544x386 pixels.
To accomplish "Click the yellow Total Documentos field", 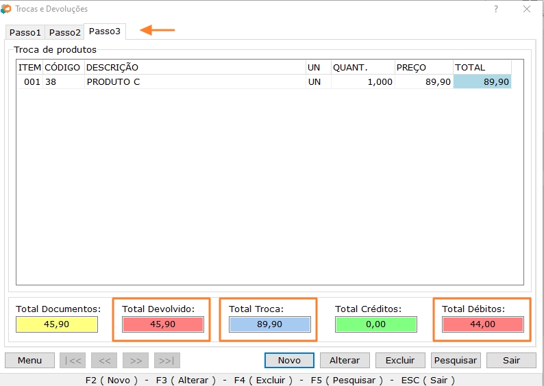I will coord(57,324).
